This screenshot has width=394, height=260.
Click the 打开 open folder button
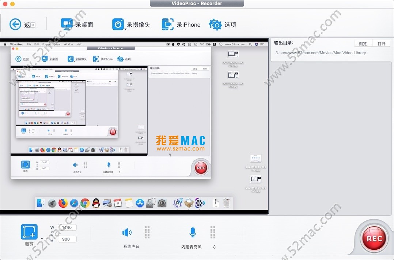[x=381, y=44]
